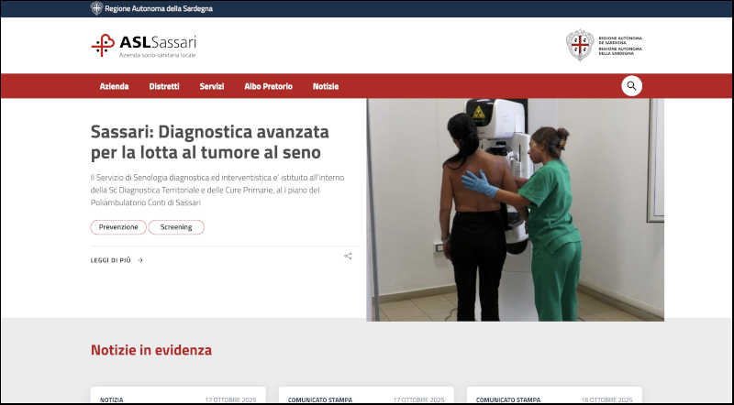734x405 pixels.
Task: Open headline Sassari: Diagnostica avanzata article
Action: click(x=210, y=142)
